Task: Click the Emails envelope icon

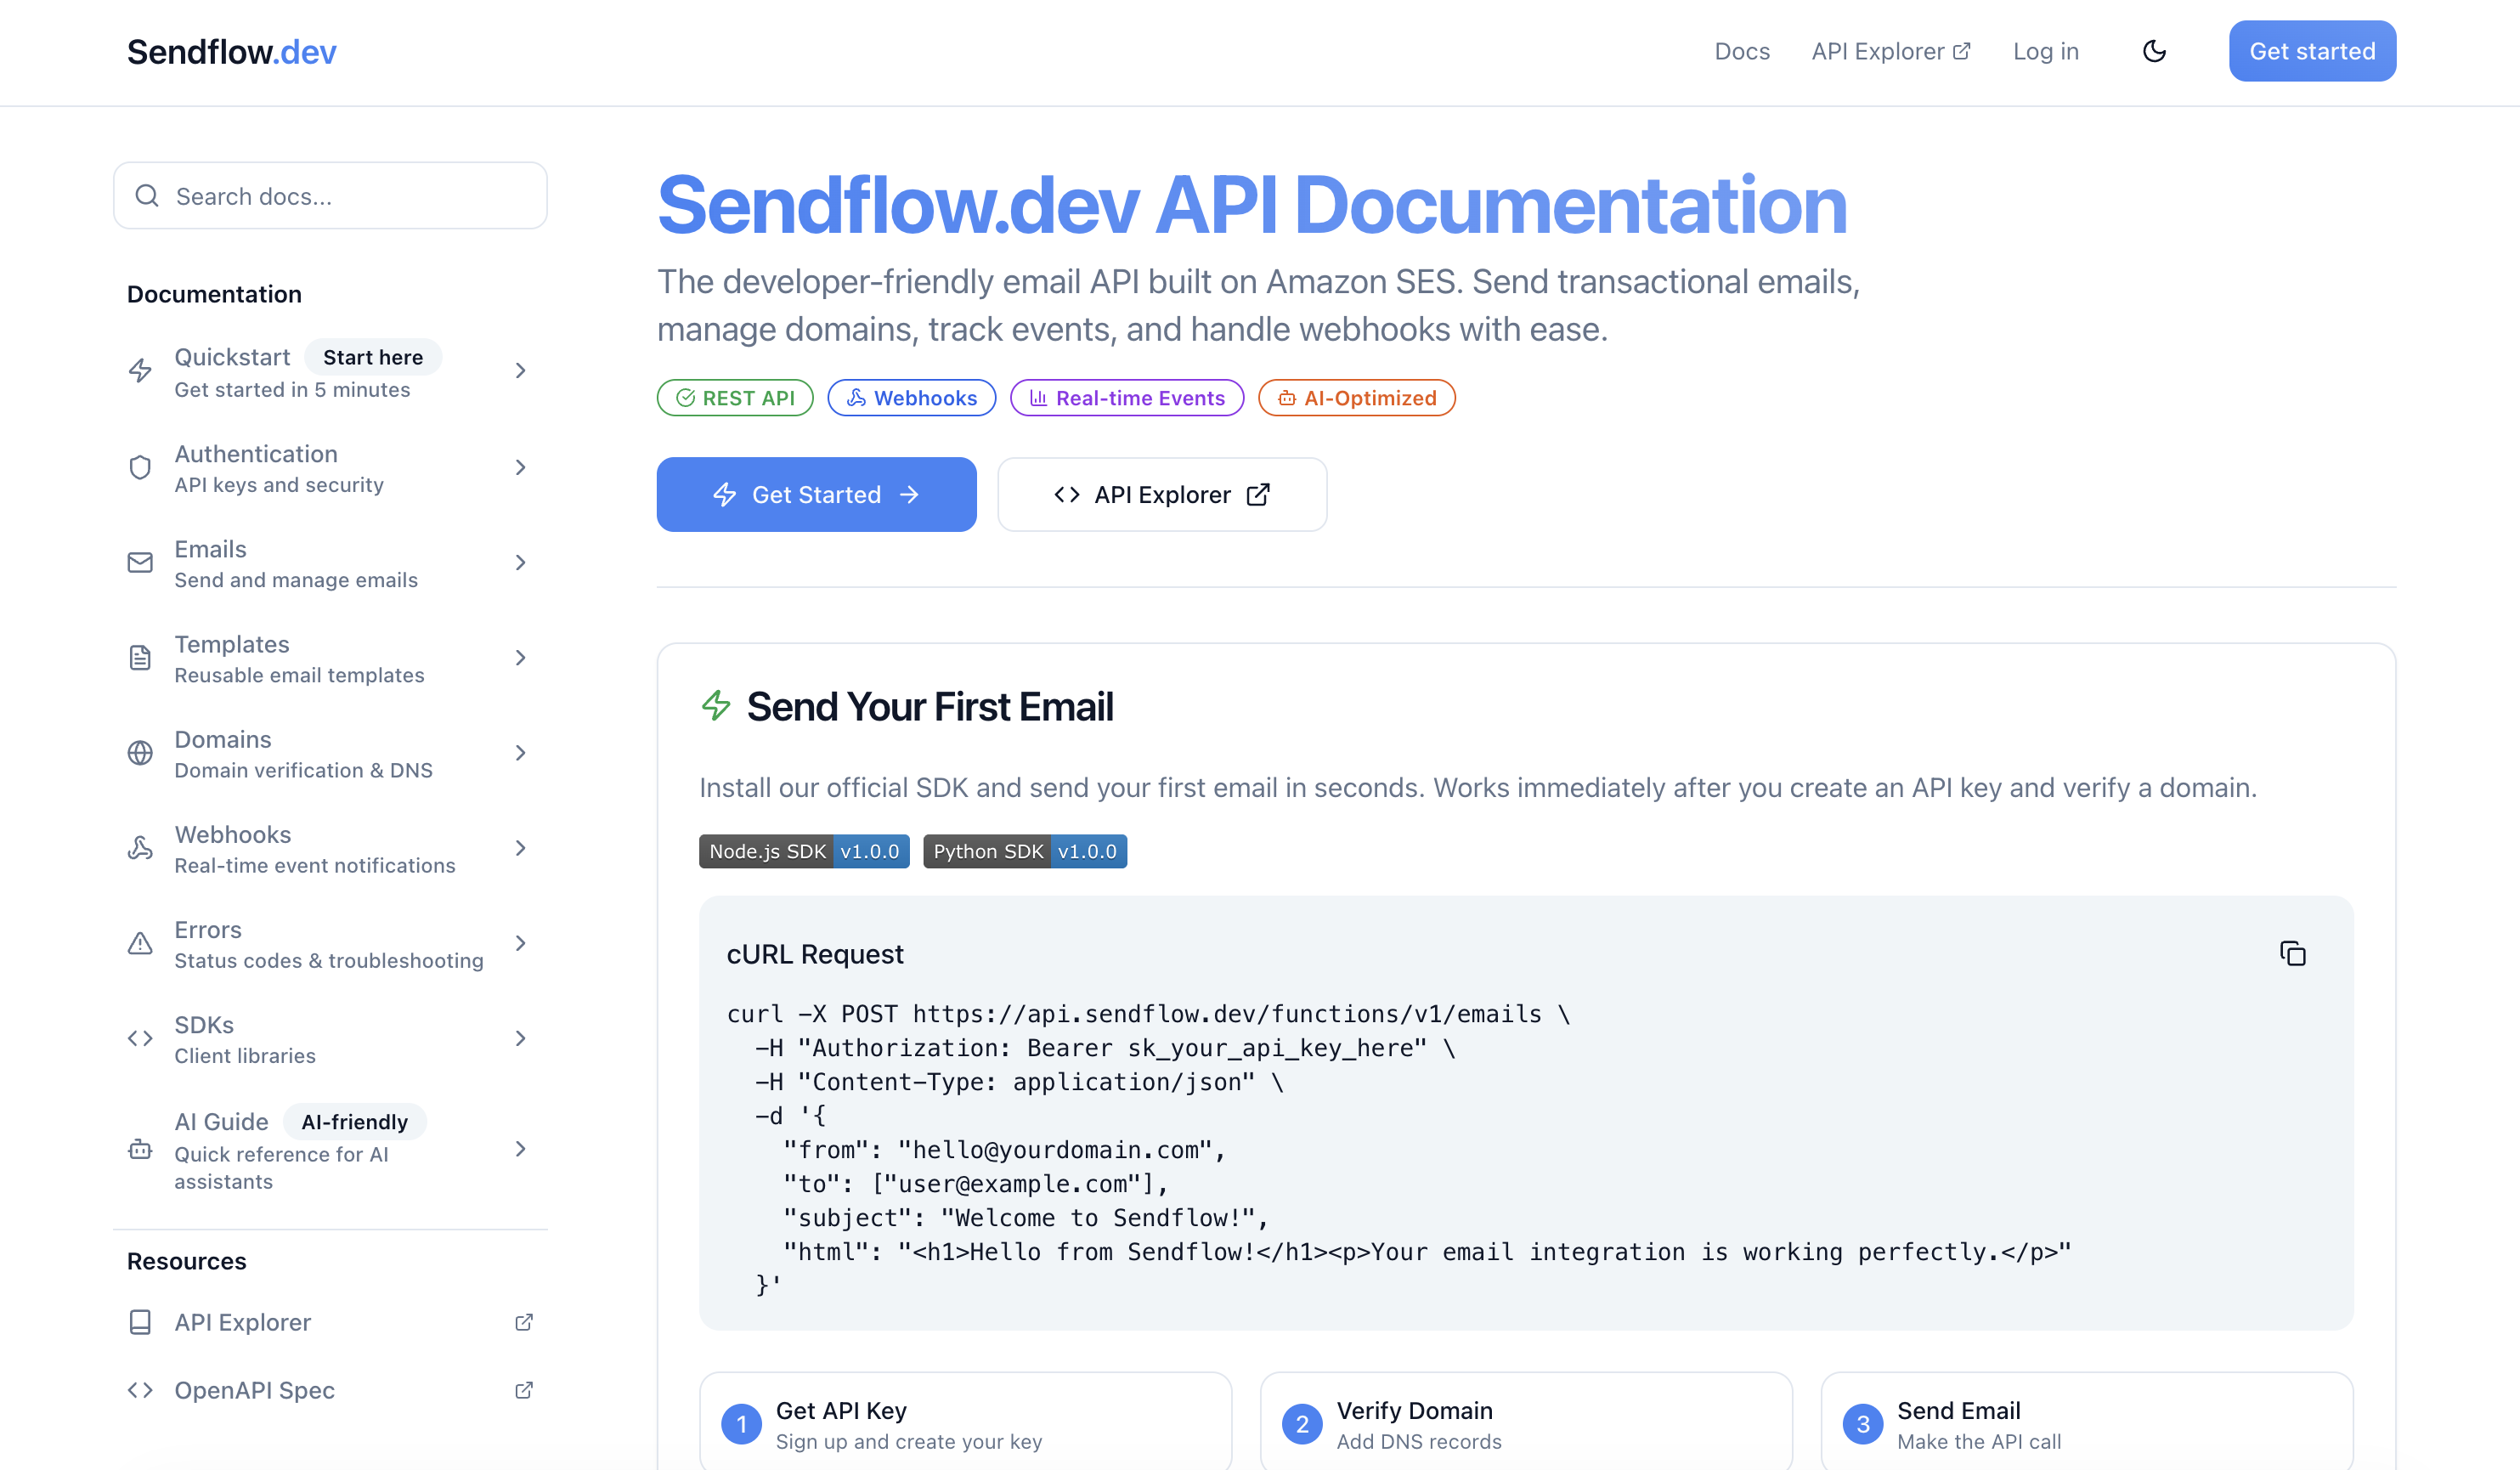Action: 140,562
